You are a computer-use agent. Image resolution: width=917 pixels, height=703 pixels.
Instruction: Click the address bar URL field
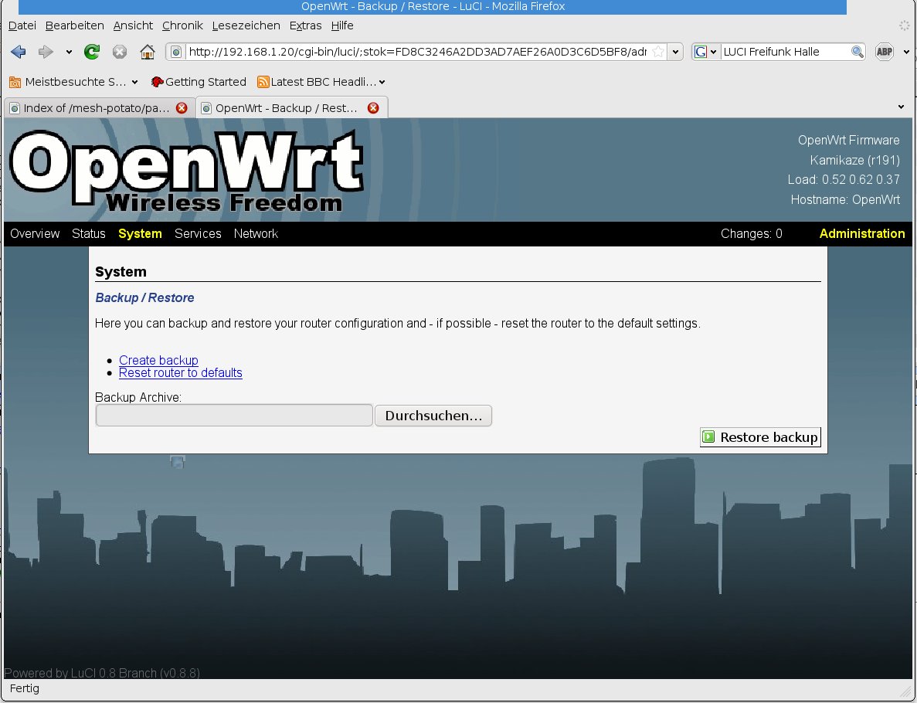tap(417, 52)
